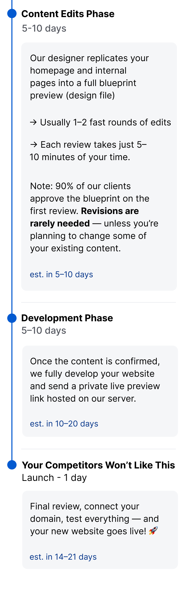Click the Development Phase timeline dot
Viewport: 194px width, 598px height.
tap(12, 318)
